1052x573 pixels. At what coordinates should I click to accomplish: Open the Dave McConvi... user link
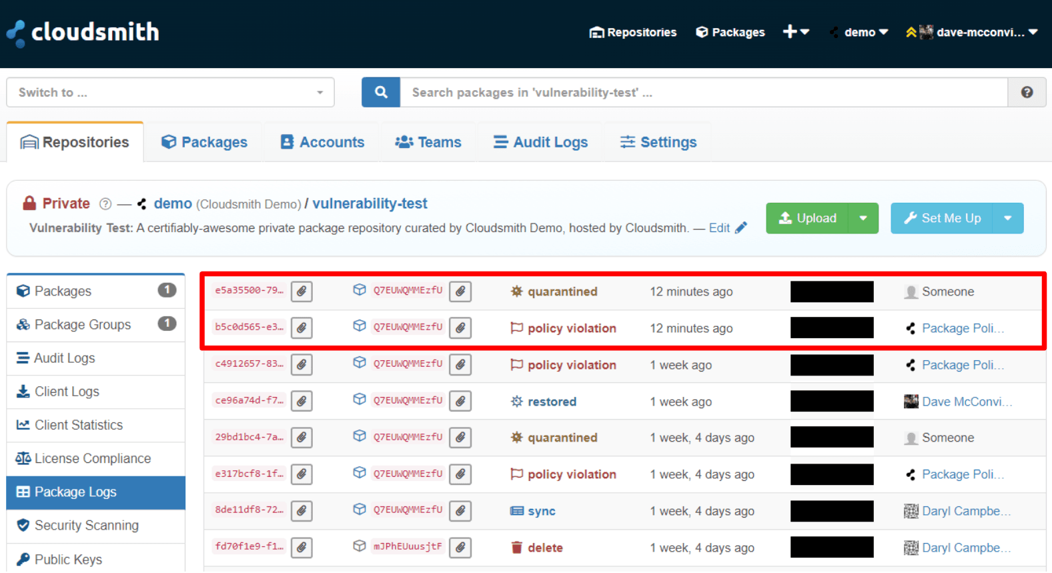pos(966,402)
